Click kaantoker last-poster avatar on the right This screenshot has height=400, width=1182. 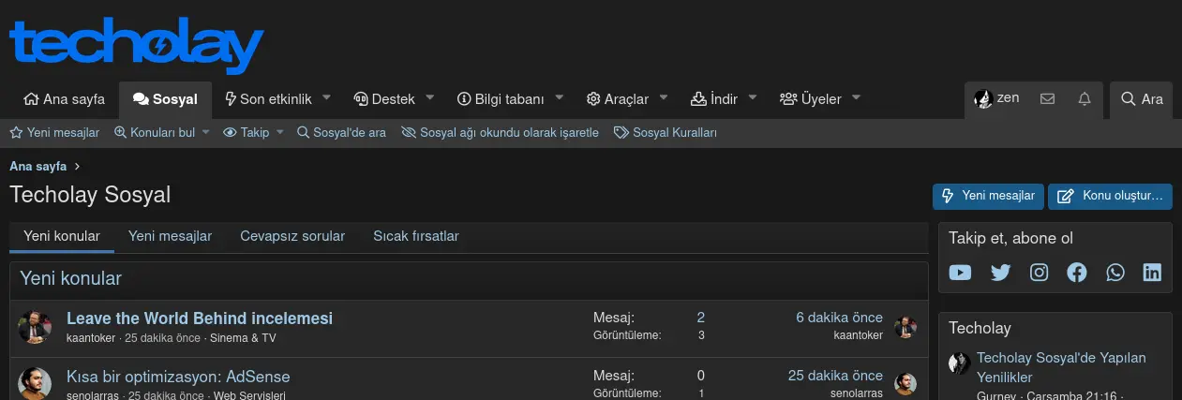tap(905, 327)
